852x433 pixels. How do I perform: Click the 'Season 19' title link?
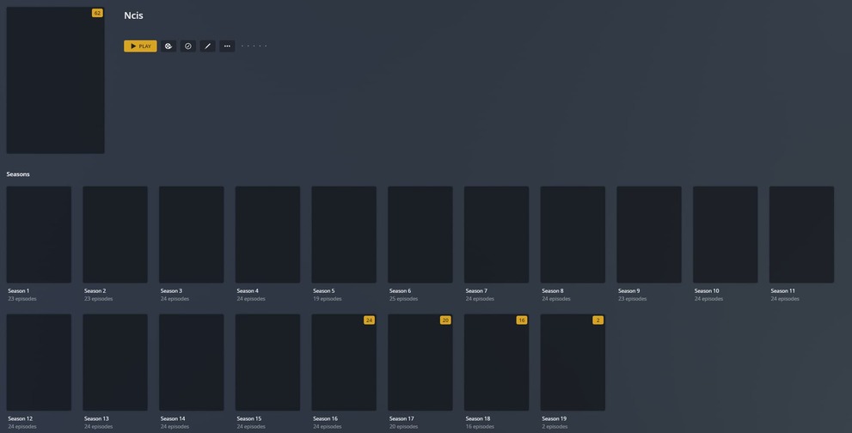coord(554,418)
